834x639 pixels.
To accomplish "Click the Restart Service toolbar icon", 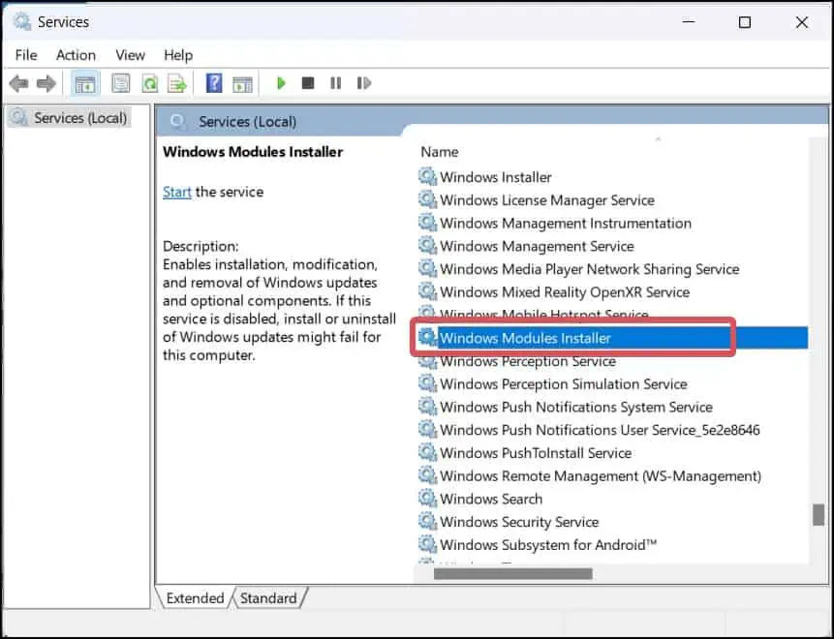I will point(364,83).
